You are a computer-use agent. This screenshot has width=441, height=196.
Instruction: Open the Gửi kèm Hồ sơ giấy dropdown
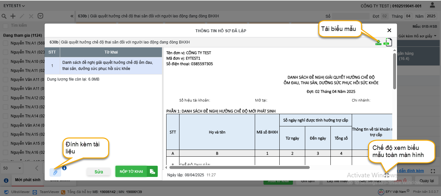(417, 36)
